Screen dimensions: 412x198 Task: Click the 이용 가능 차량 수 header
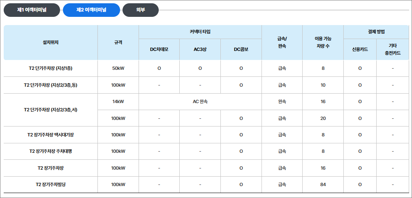(323, 43)
